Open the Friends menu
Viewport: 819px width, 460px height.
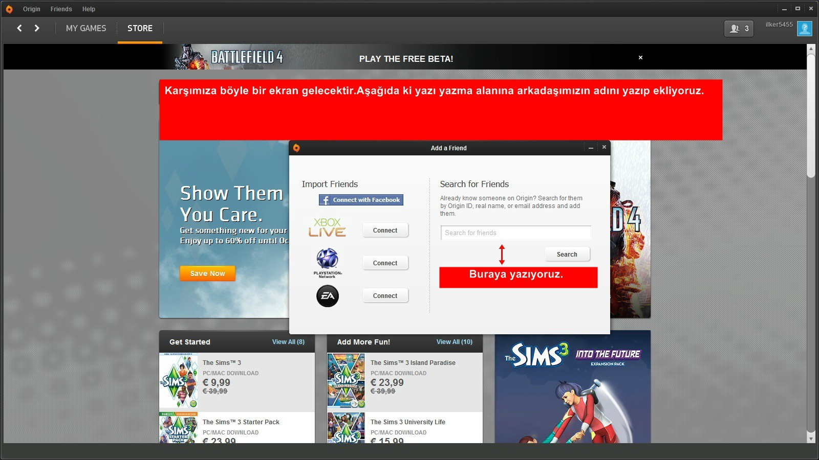[61, 9]
